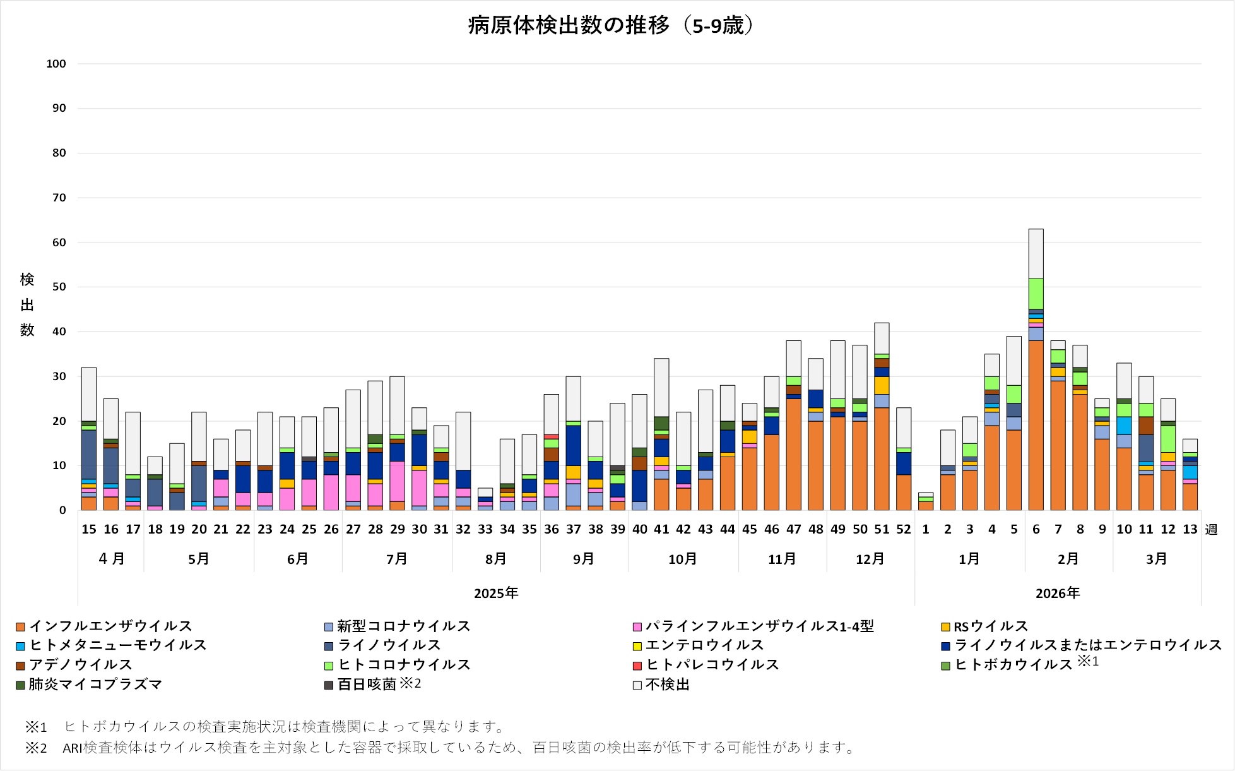The width and height of the screenshot is (1235, 771).
Task: Click the red ヒトパレコウイルス legend swatch
Action: 637,666
